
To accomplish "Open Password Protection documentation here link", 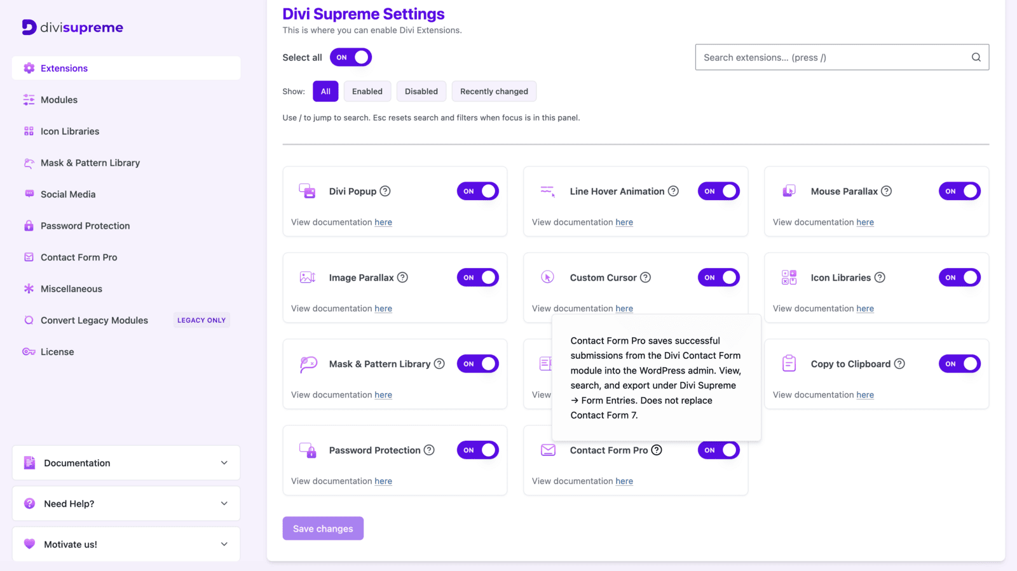I will 383,481.
